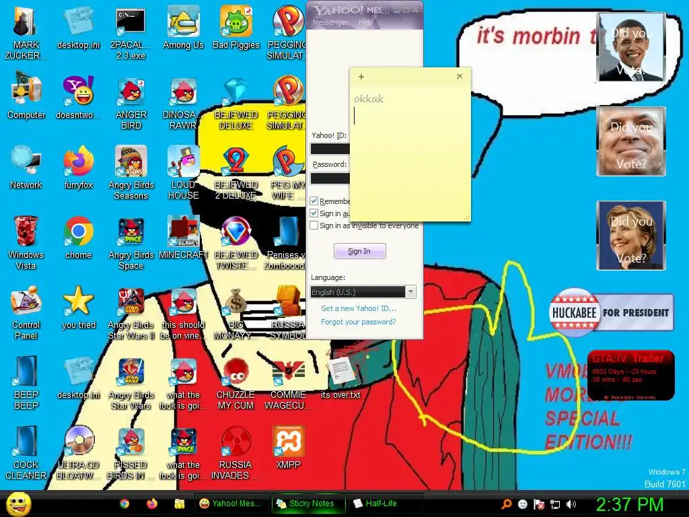Open RUSSIA INVADES radiation icon

236,453
